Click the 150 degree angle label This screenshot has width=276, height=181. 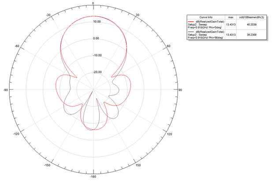point(138,165)
